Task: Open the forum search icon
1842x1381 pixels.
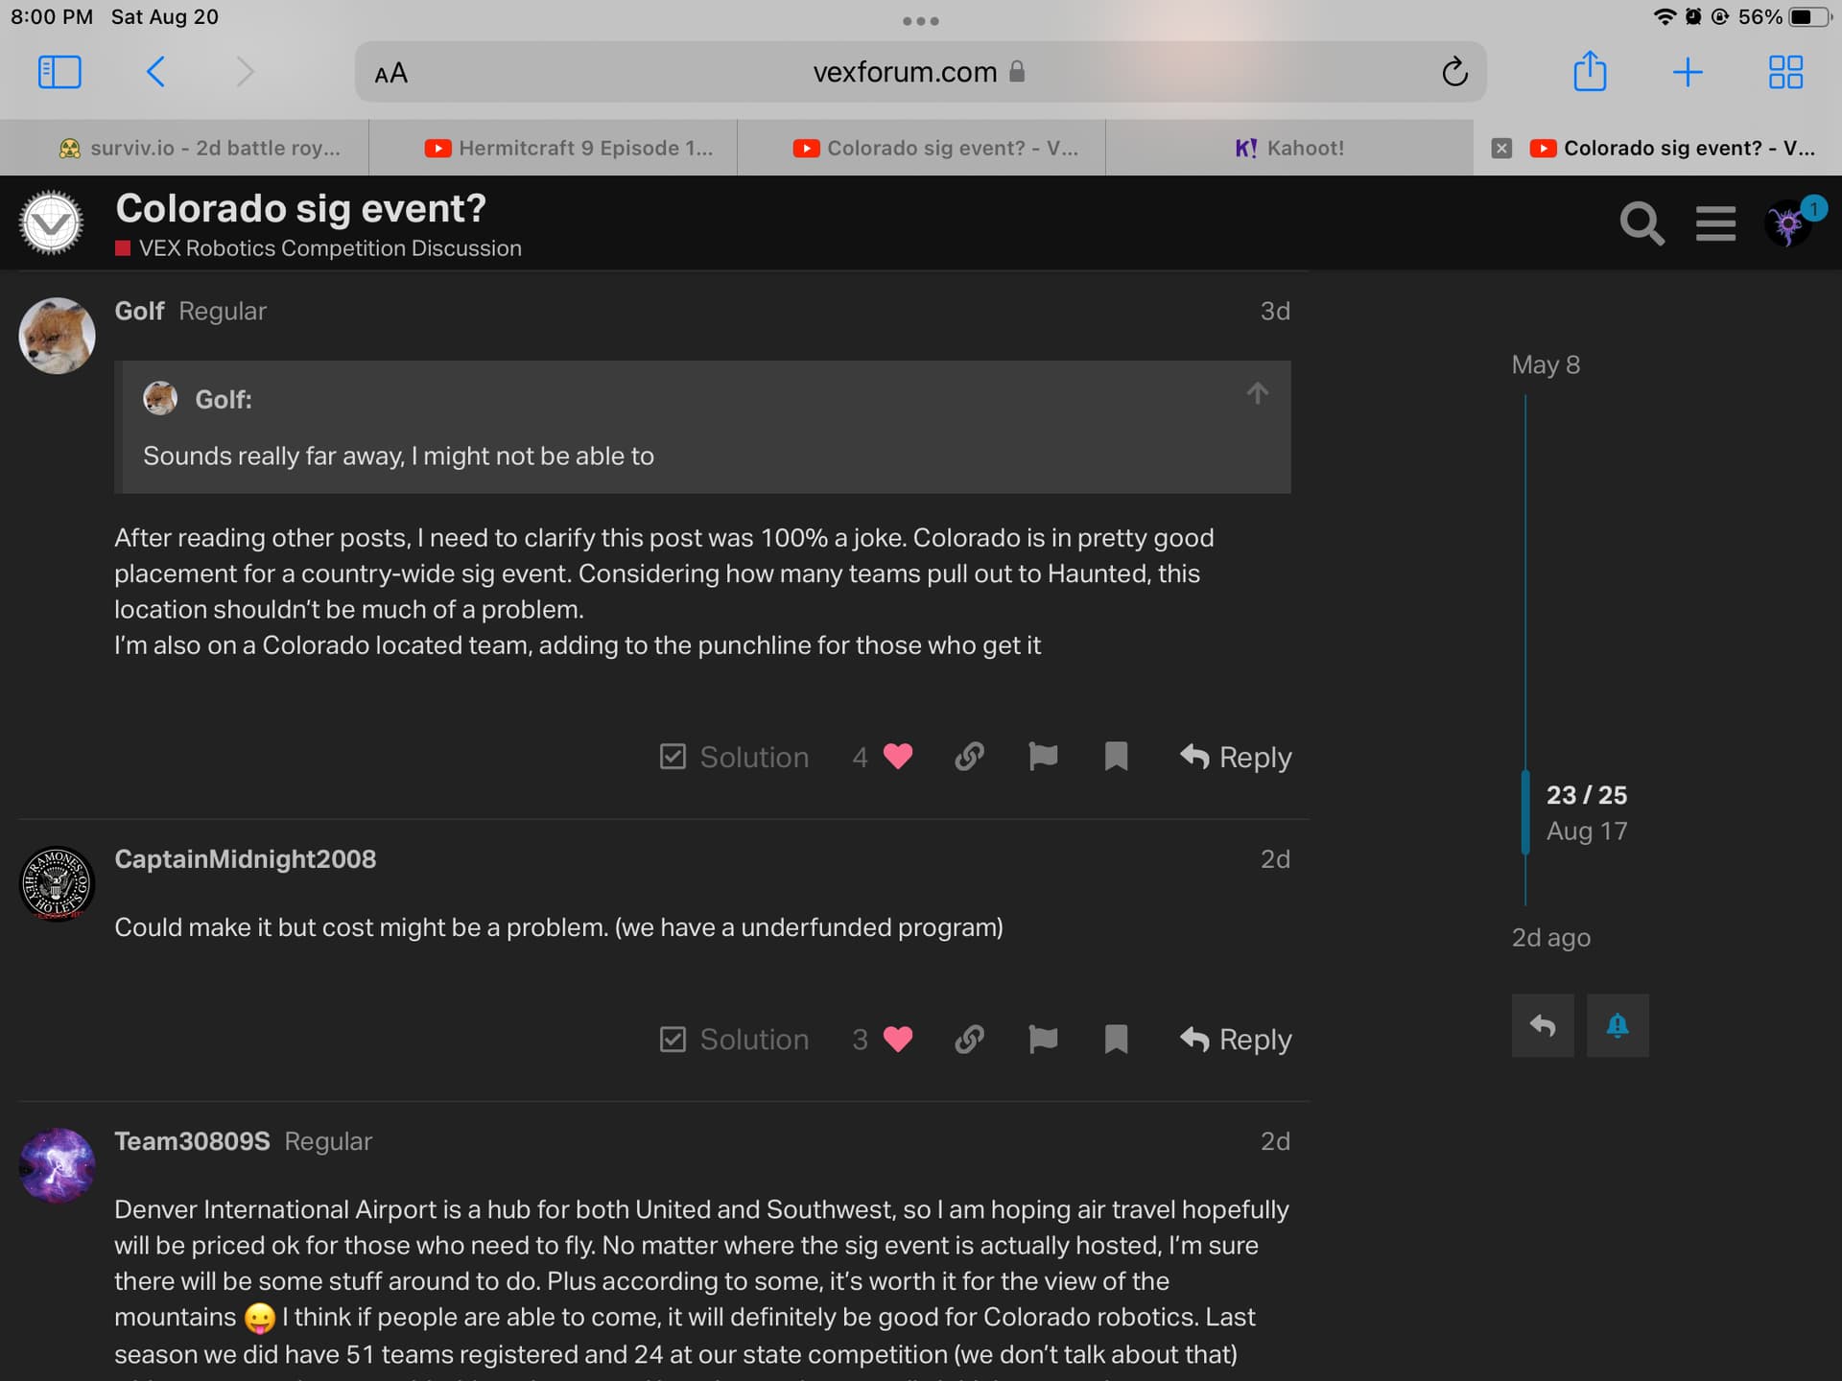Action: tap(1641, 223)
